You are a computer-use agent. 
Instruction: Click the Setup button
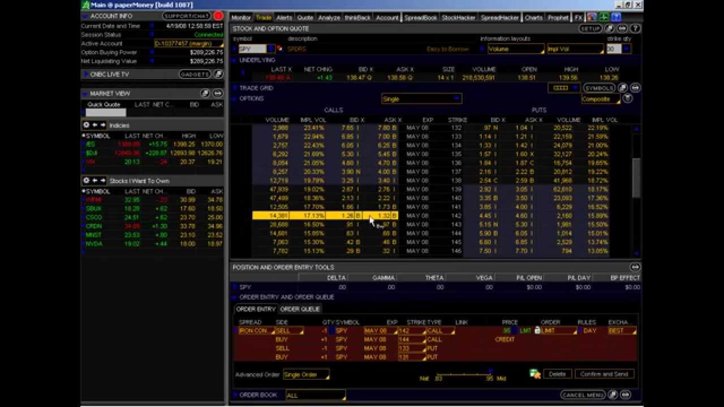[x=590, y=28]
